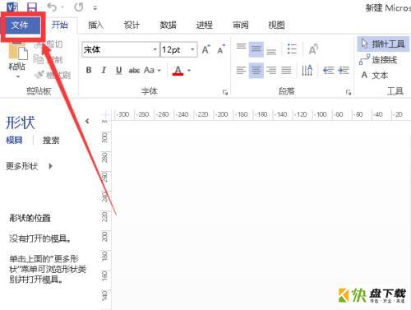411x310 pixels.
Task: Switch to 模具 stencils tab
Action: pyautogui.click(x=14, y=140)
